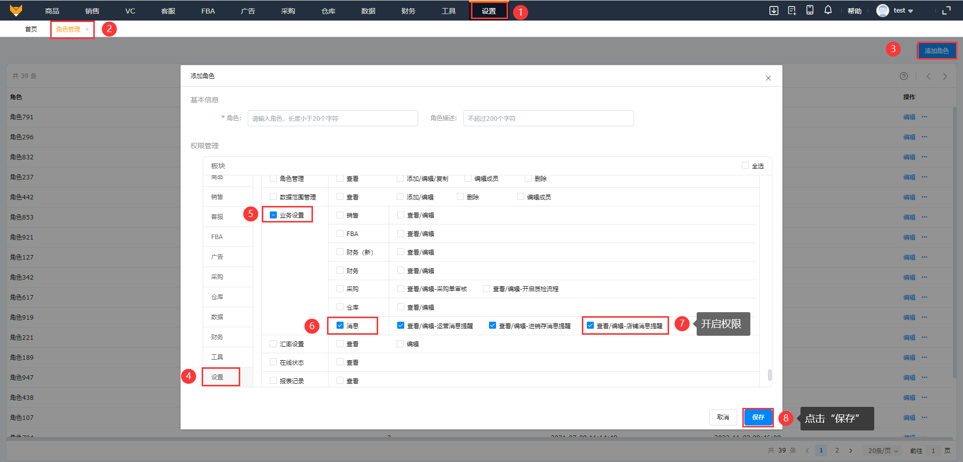Open more actions for 角色921
This screenshot has width=963, height=462.
coord(924,237)
